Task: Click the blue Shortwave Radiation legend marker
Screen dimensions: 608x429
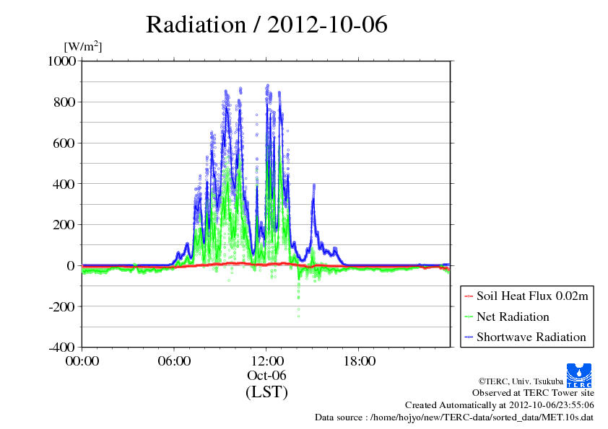Action: tap(469, 337)
